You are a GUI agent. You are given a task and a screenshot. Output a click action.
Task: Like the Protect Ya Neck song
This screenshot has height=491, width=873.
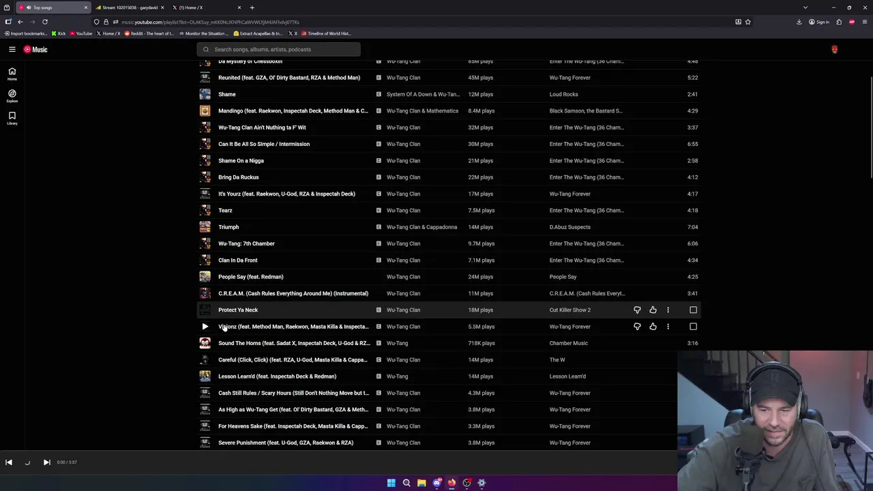tap(653, 310)
